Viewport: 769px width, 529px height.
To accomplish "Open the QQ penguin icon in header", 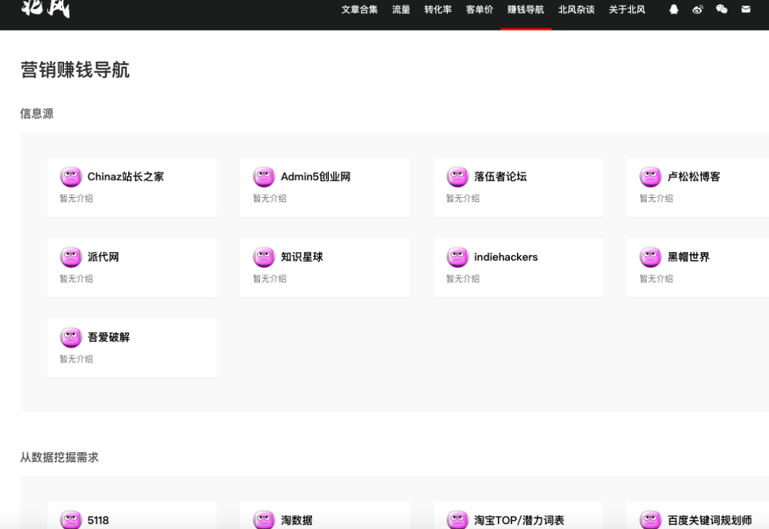I will [x=674, y=9].
